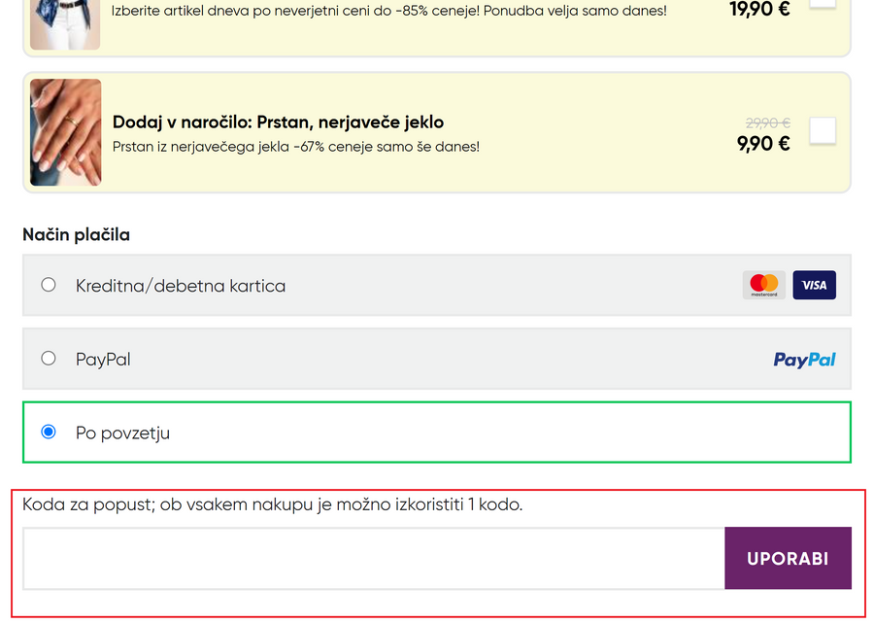The width and height of the screenshot is (874, 624).
Task: Click the crossed-out 29,90 € price
Action: 767,122
